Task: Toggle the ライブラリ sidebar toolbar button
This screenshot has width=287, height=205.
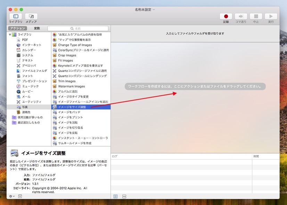Action: (16, 16)
